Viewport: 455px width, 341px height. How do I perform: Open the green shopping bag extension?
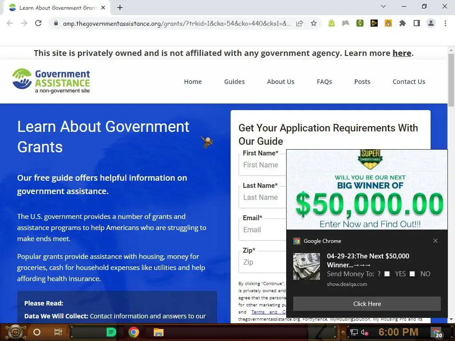click(x=331, y=23)
